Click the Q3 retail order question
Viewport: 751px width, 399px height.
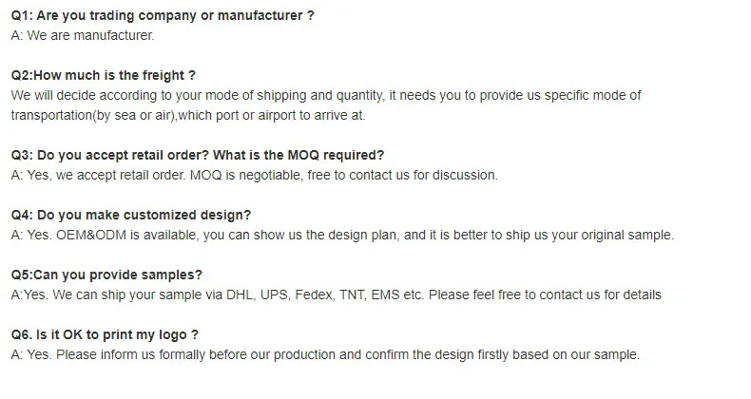[x=197, y=155]
